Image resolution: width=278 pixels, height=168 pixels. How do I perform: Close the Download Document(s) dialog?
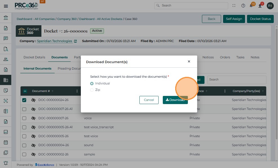coord(189,61)
